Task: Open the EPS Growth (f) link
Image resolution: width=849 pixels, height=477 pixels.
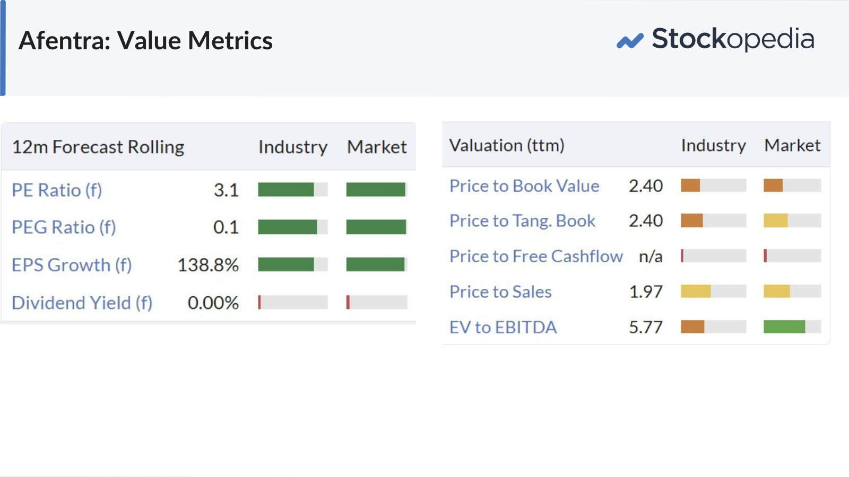Action: (x=72, y=265)
